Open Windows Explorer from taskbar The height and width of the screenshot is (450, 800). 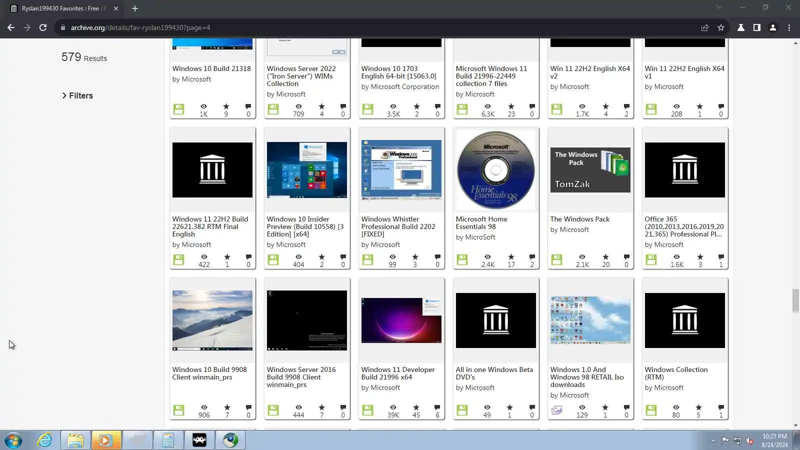75,440
